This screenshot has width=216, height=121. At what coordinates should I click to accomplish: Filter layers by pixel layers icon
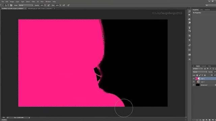click(205, 69)
